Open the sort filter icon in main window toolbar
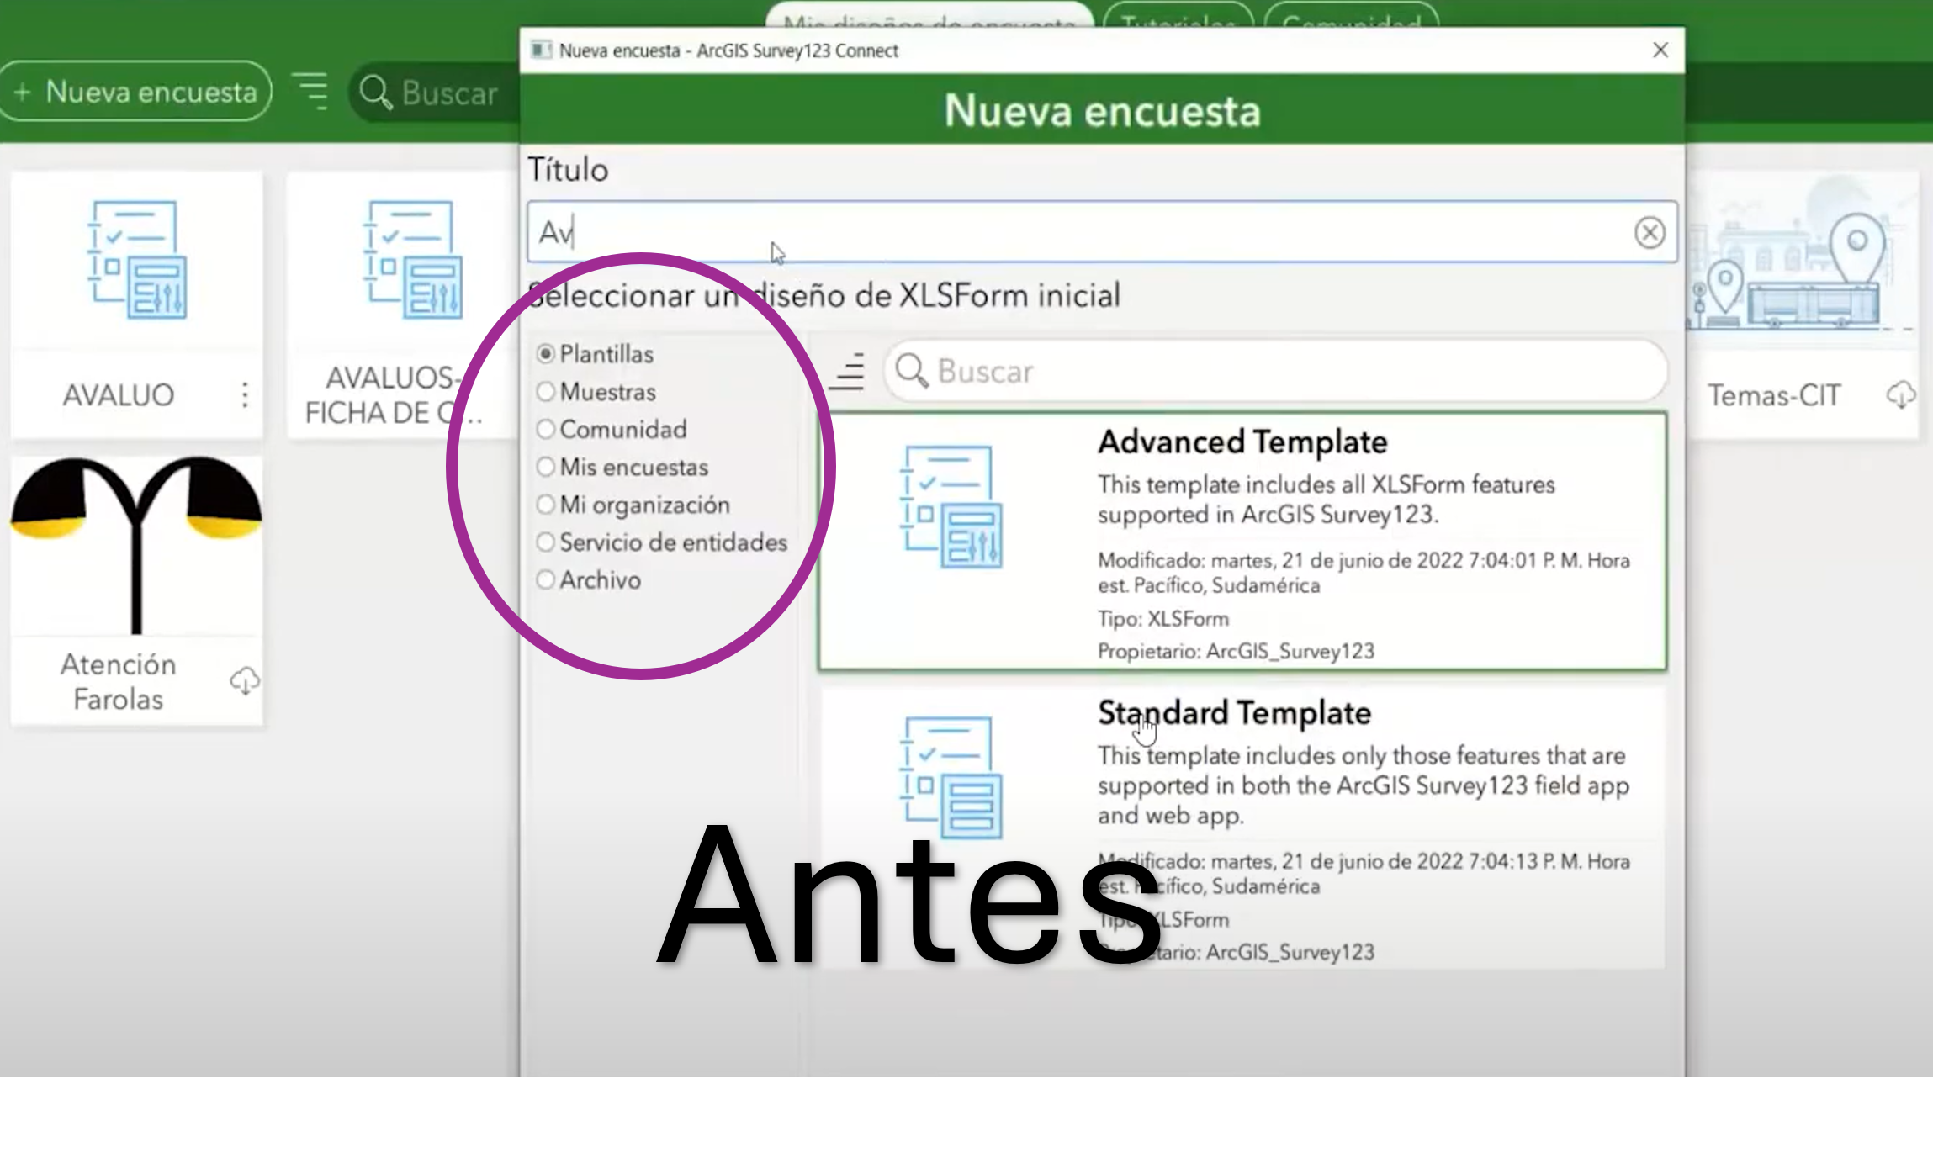The width and height of the screenshot is (1933, 1158). click(x=310, y=91)
